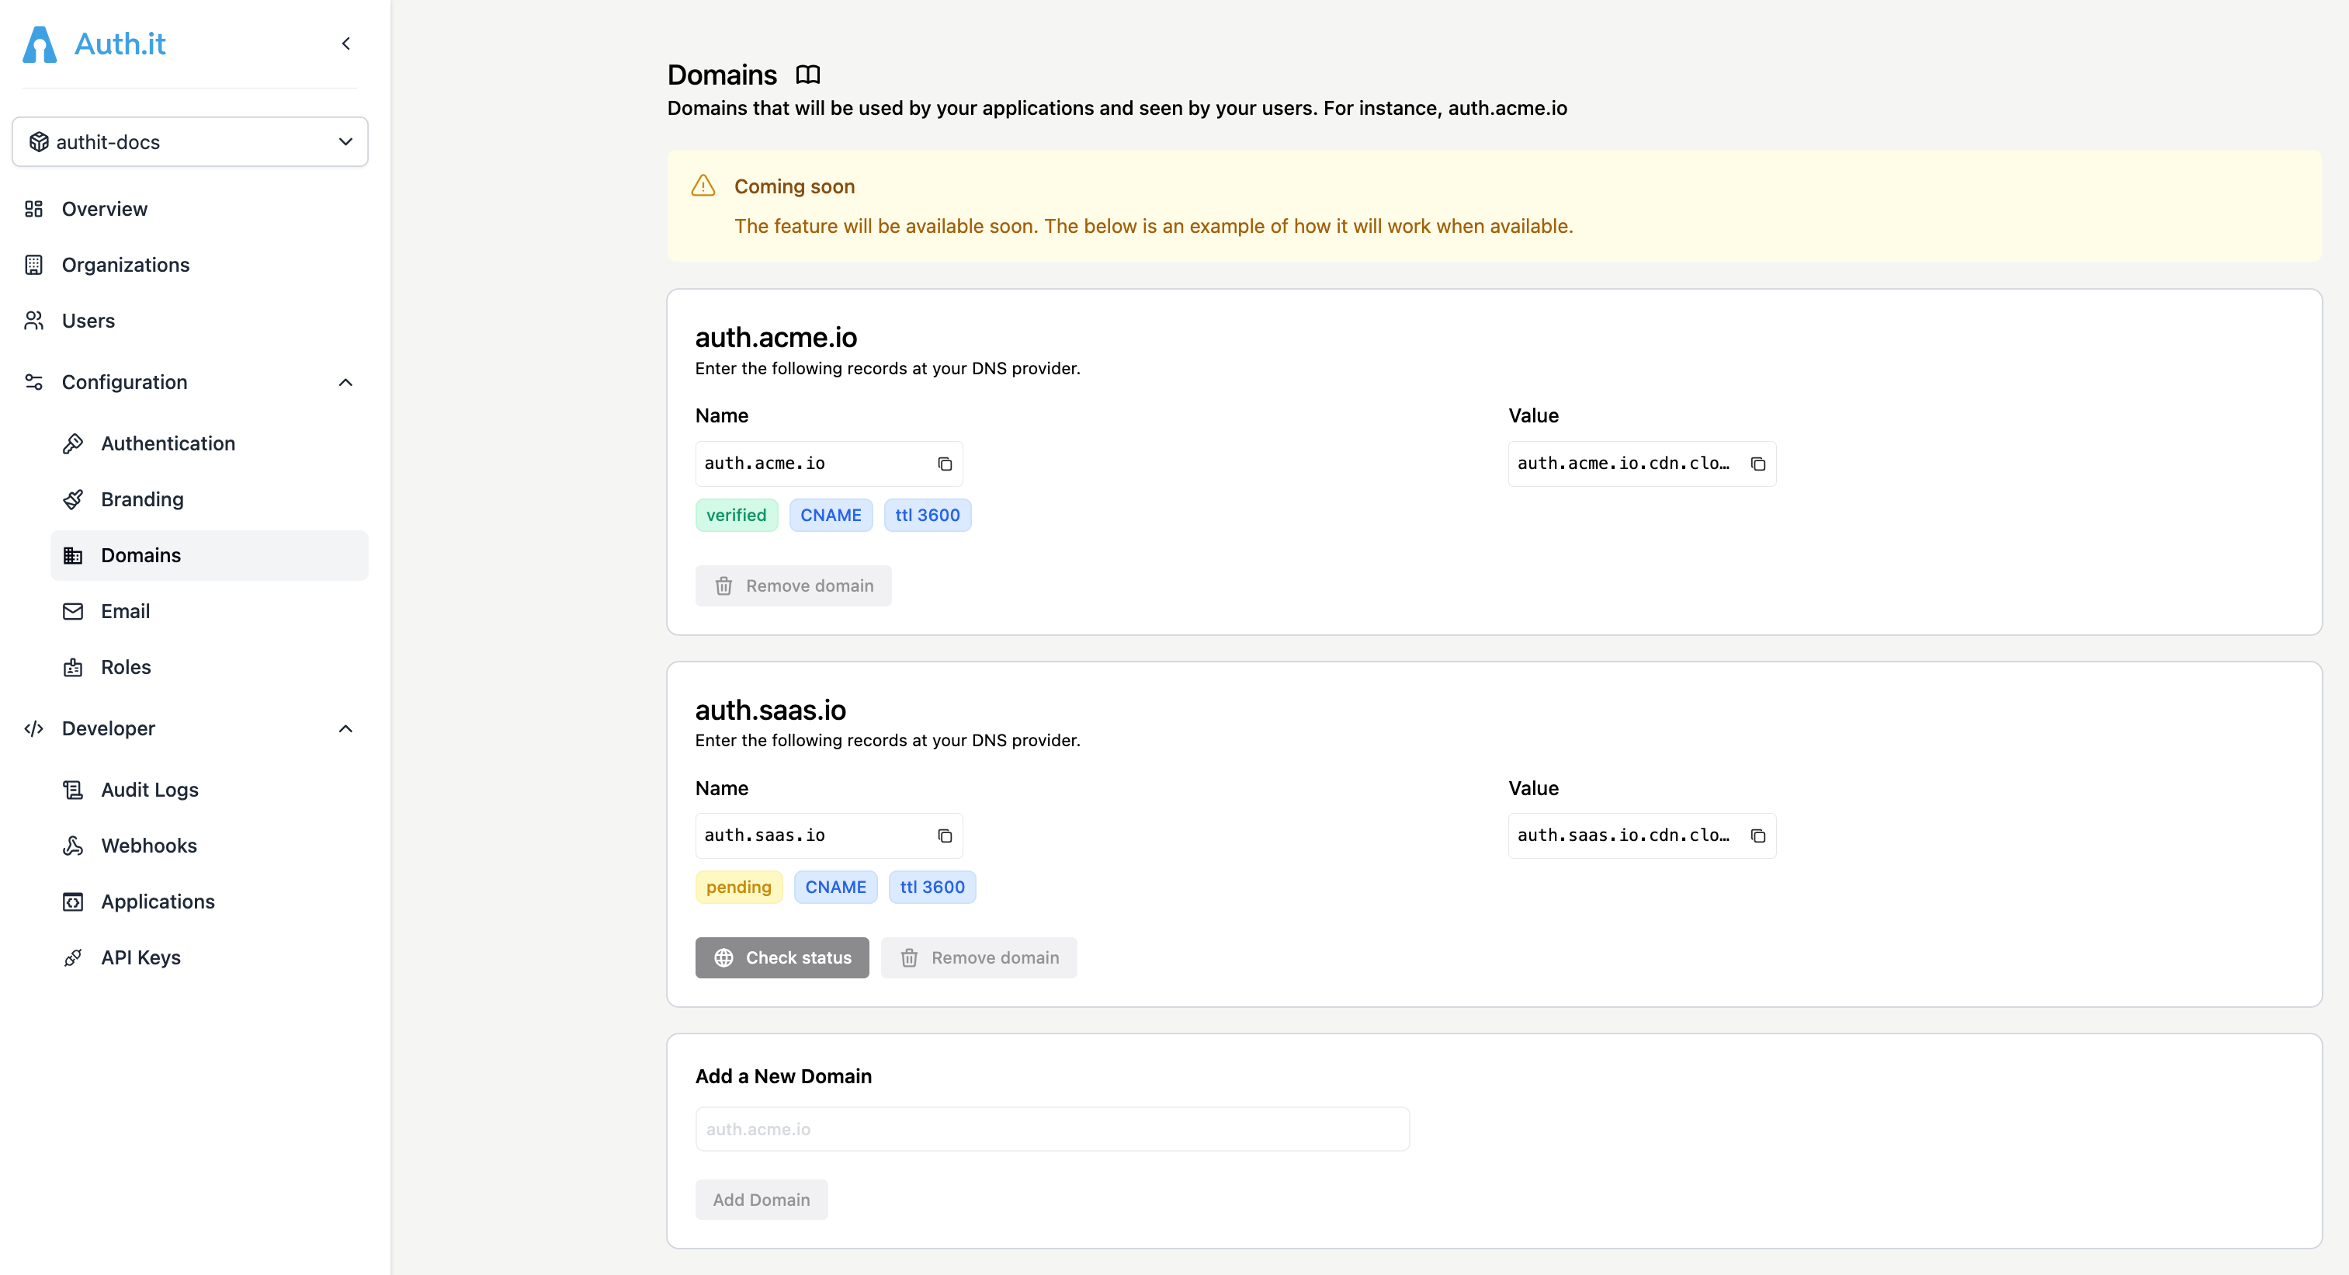Copy the auth.acme.io name value
This screenshot has width=2349, height=1275.
pyautogui.click(x=945, y=464)
